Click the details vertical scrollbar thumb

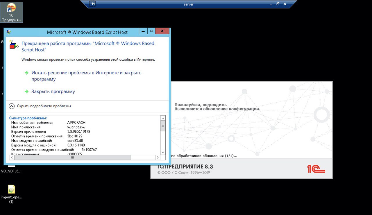[163, 126]
